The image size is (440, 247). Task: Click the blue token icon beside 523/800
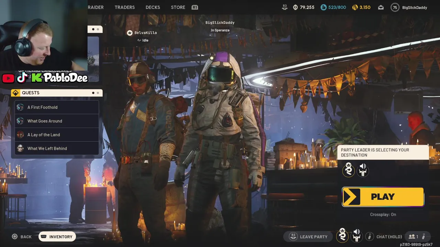tap(323, 7)
